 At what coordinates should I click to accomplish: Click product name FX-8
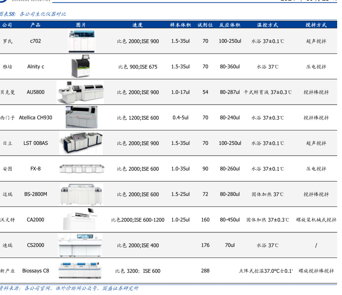pos(35,169)
